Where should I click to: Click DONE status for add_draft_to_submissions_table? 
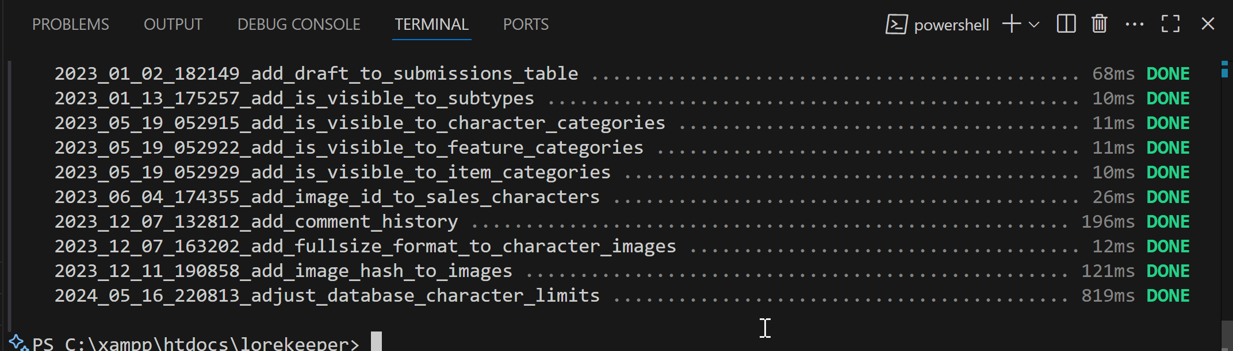coord(1167,74)
